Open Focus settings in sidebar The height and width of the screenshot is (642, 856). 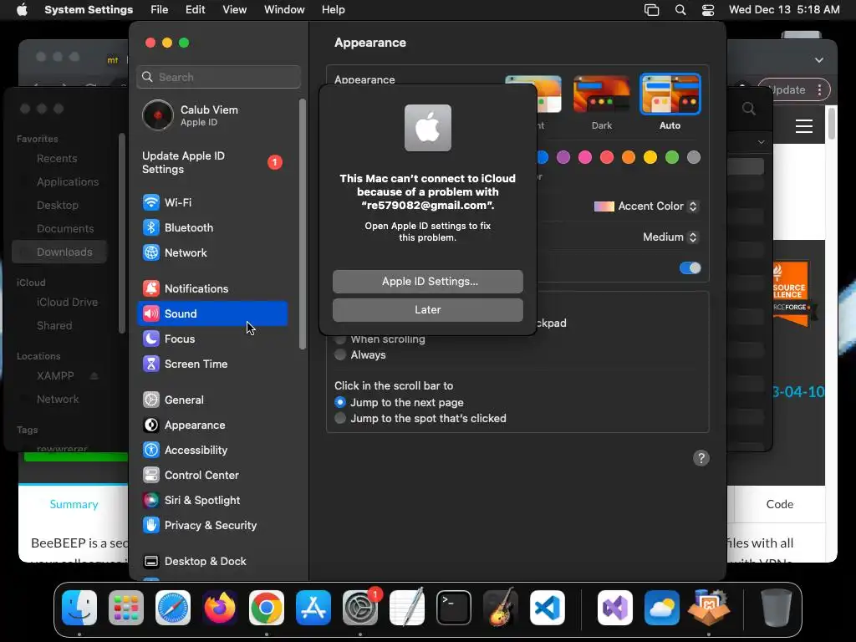tap(211, 339)
